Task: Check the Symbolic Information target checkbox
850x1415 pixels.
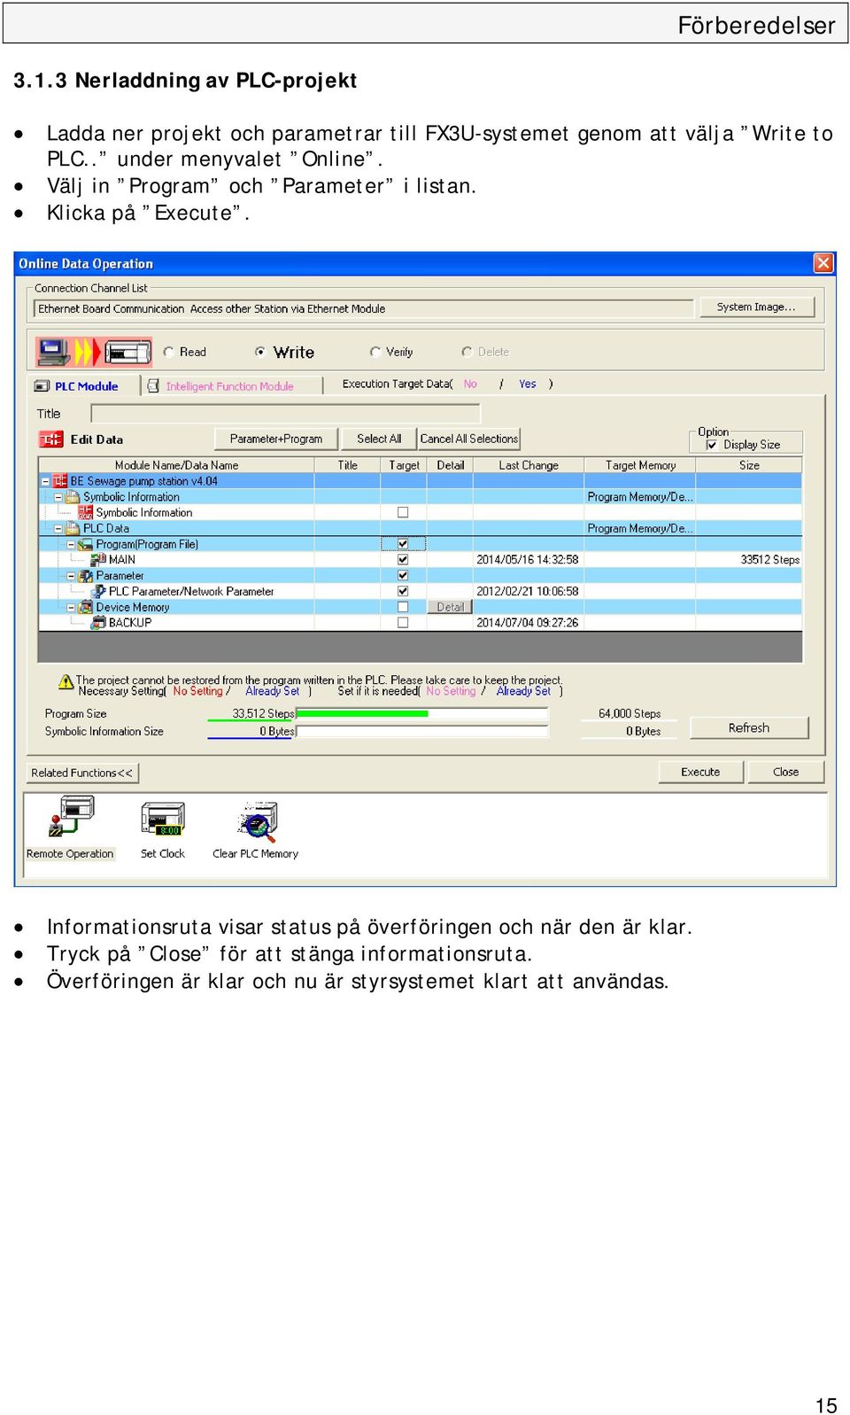Action: (403, 512)
